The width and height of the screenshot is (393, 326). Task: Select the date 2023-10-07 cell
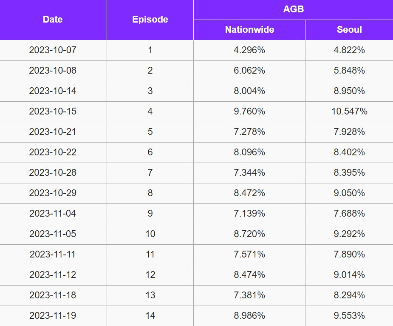53,50
